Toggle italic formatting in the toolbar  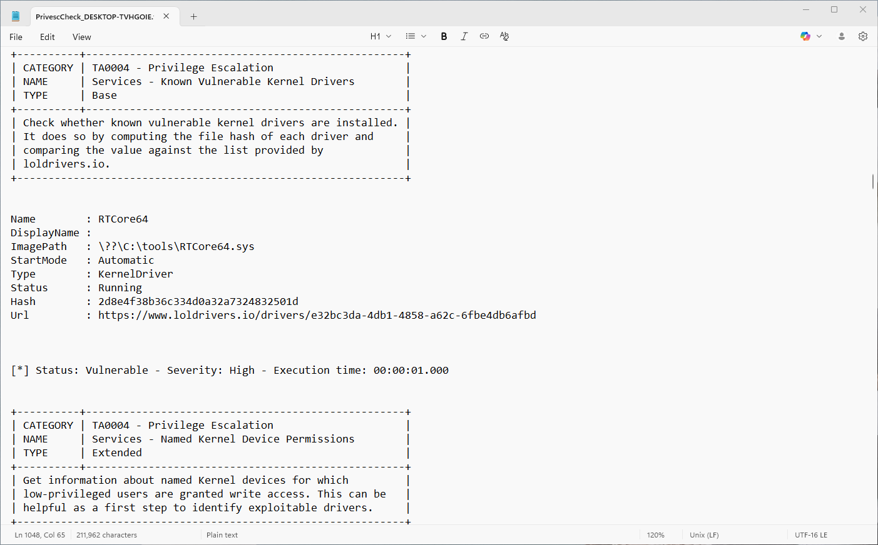click(464, 36)
